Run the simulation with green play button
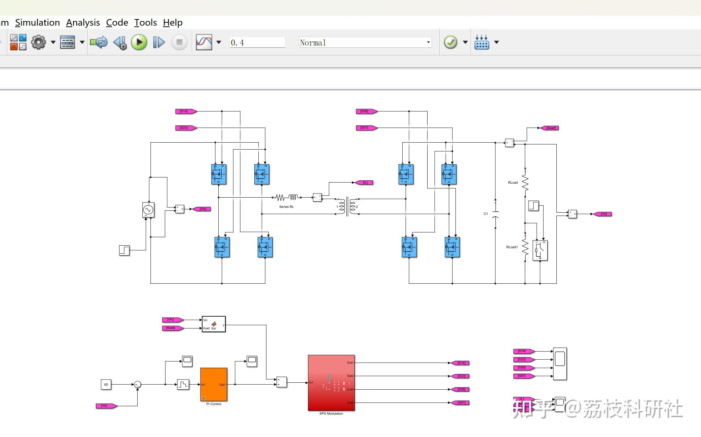The height and width of the screenshot is (437, 701). (x=139, y=42)
